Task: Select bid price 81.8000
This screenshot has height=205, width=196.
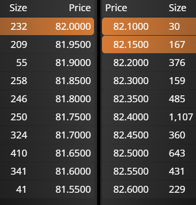Action: point(73,99)
